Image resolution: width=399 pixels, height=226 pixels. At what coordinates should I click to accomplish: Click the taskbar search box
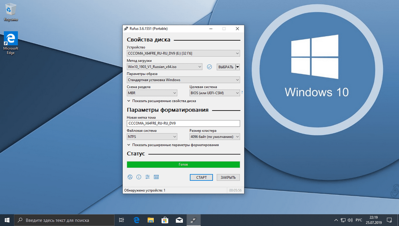click(64, 220)
